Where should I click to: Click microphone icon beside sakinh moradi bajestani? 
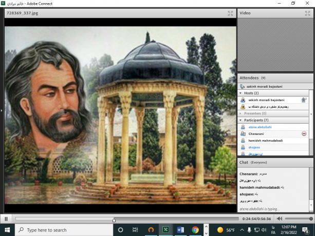(x=304, y=100)
